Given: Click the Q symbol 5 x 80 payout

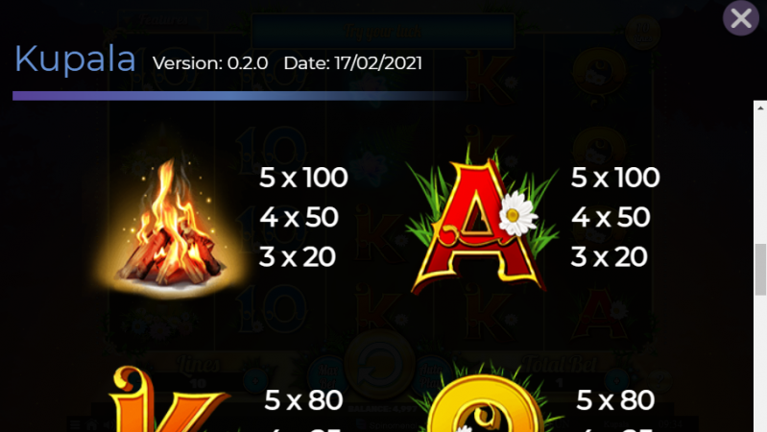Looking at the screenshot, I should click(615, 400).
